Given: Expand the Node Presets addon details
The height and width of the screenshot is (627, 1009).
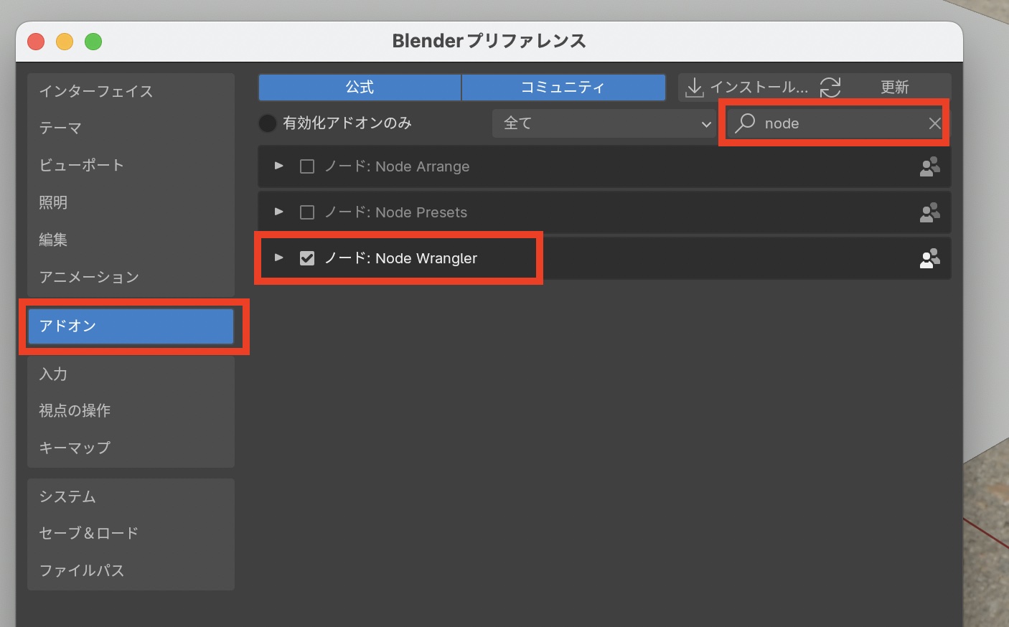Looking at the screenshot, I should coord(279,212).
